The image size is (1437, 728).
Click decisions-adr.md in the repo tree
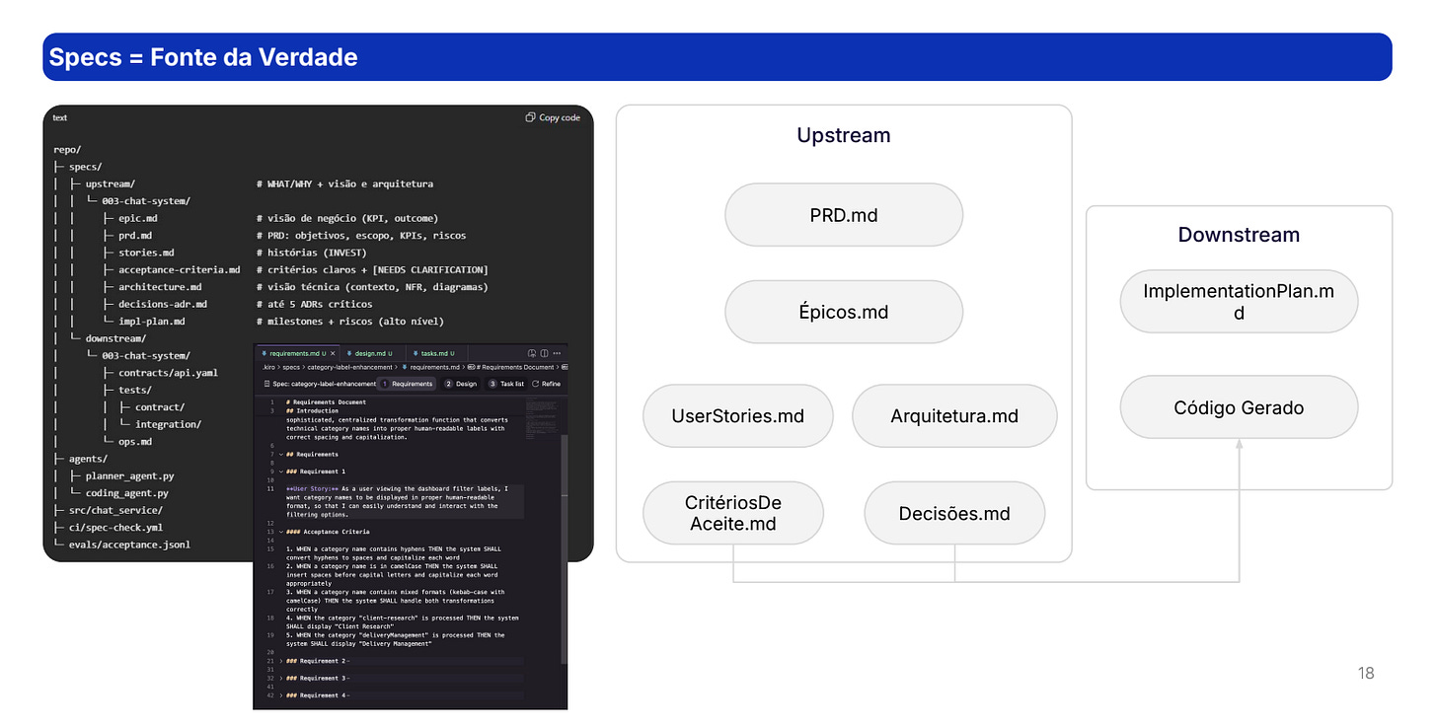click(163, 304)
